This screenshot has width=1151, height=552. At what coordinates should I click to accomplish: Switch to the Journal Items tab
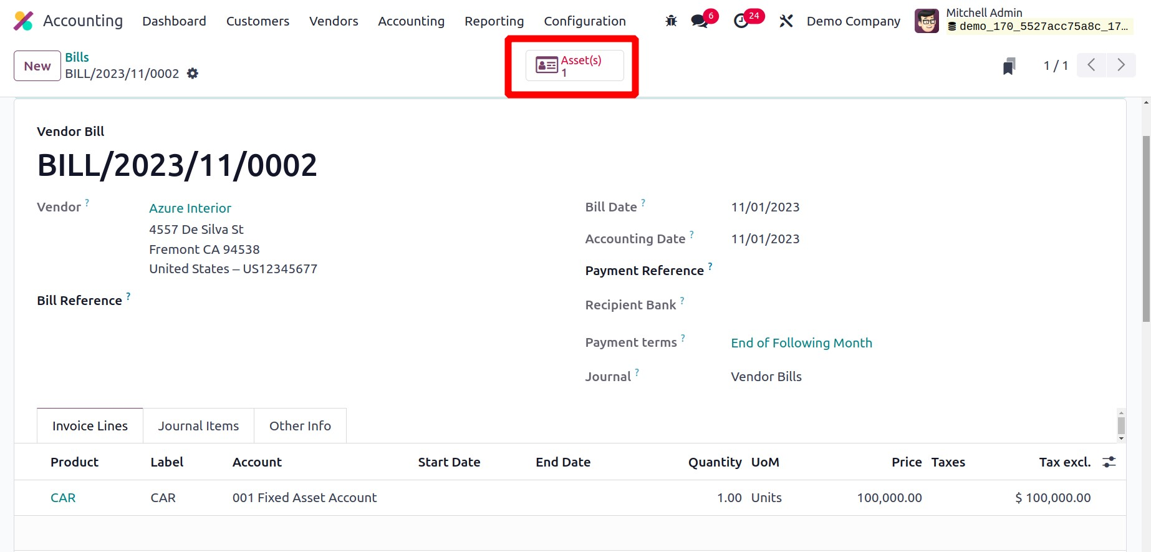tap(198, 426)
